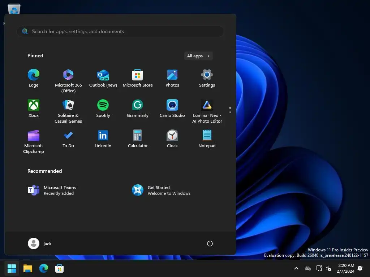Click the search box in Start menu
Viewport: 370px width, 277px height.
(120, 31)
